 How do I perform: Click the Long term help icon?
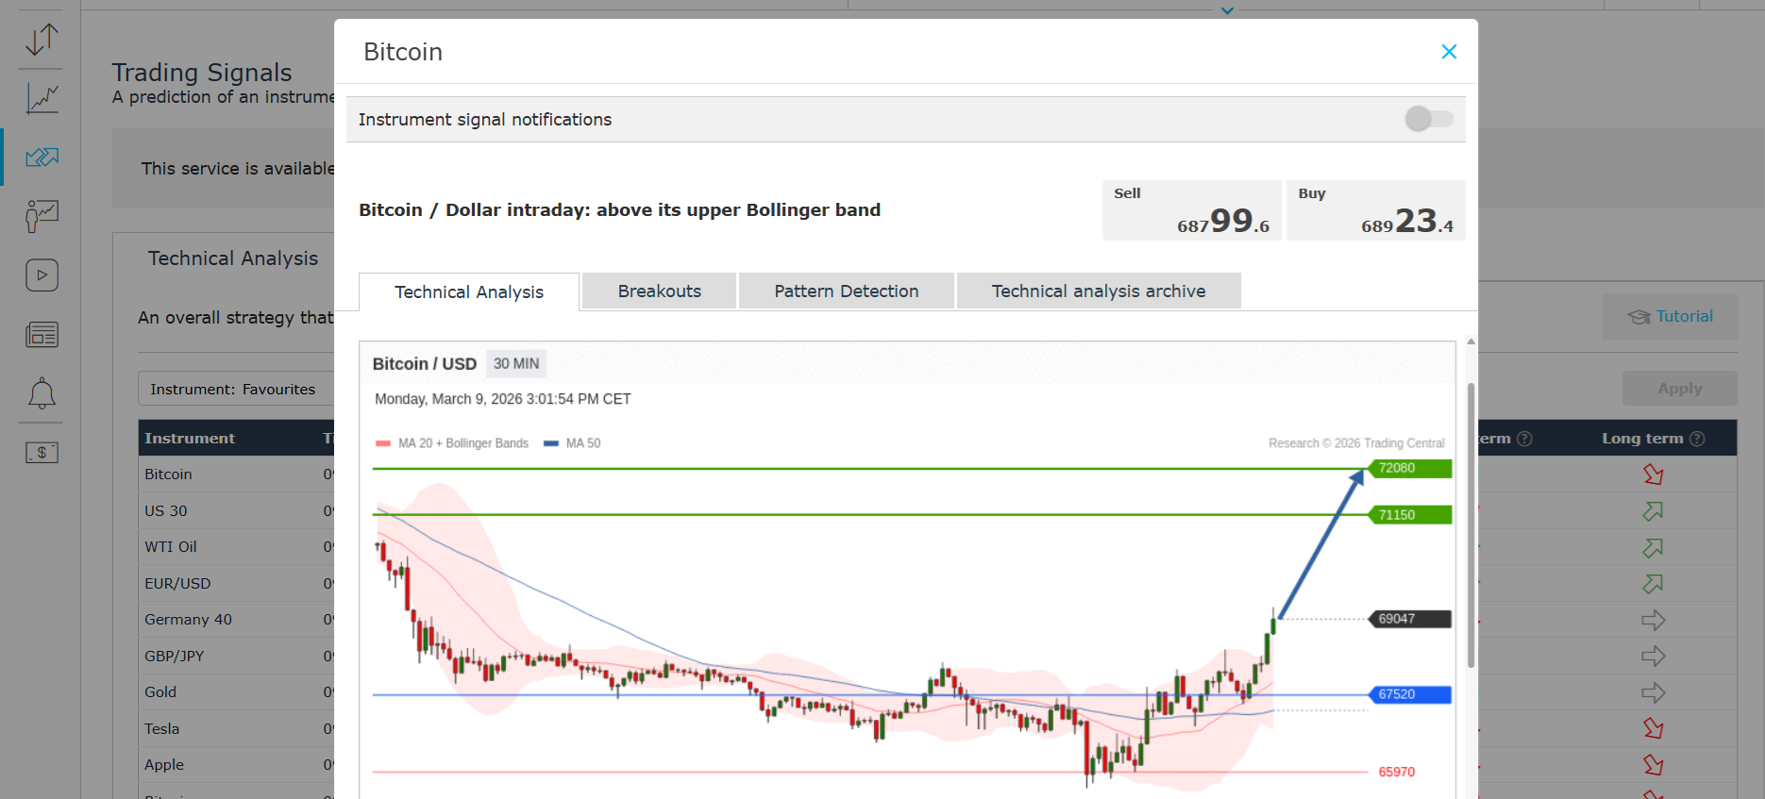[x=1697, y=439]
